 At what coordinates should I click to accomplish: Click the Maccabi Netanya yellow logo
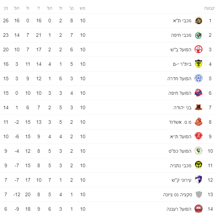coord(199,165)
